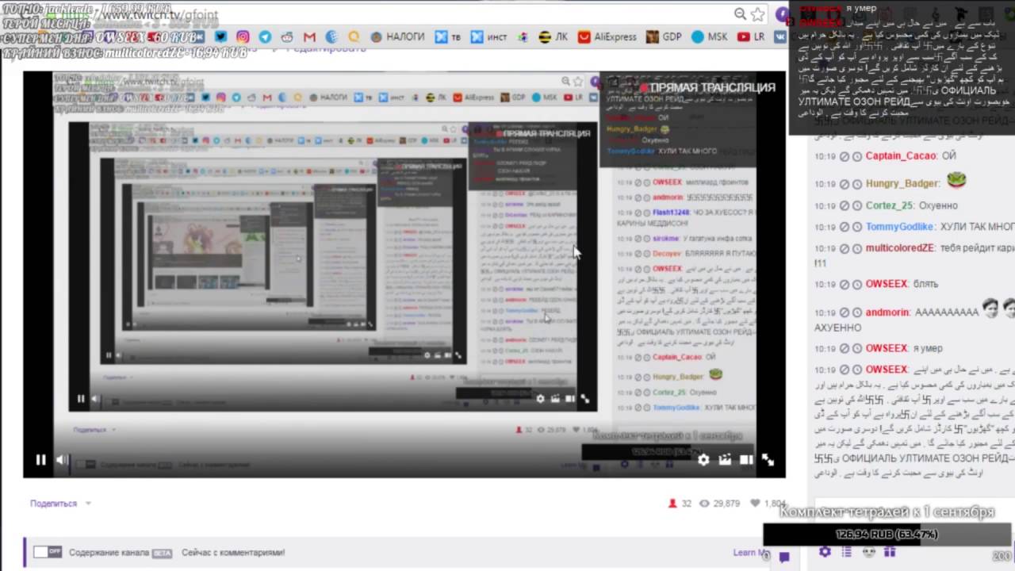This screenshot has height=571, width=1015.
Task: Open Captain_Cacao username in chat
Action: point(901,156)
